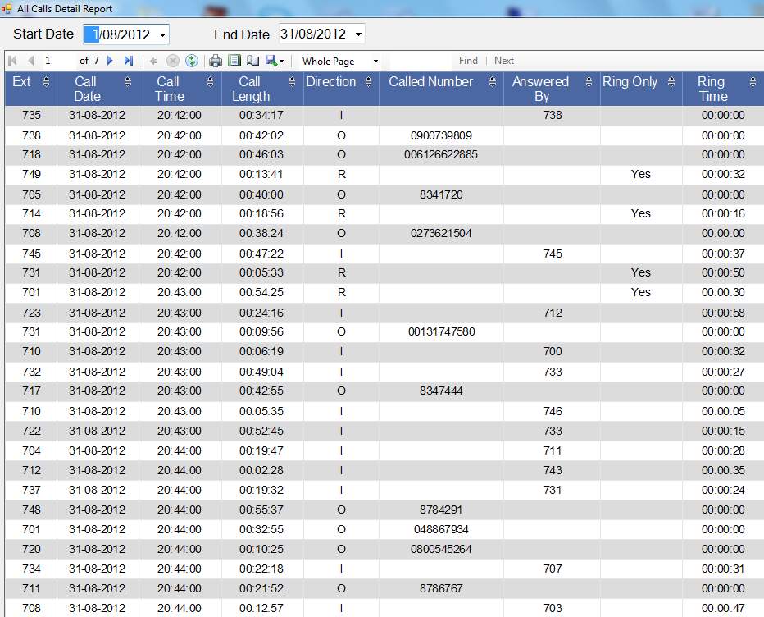
Task: Select called number 00131747580
Action: pyautogui.click(x=441, y=331)
